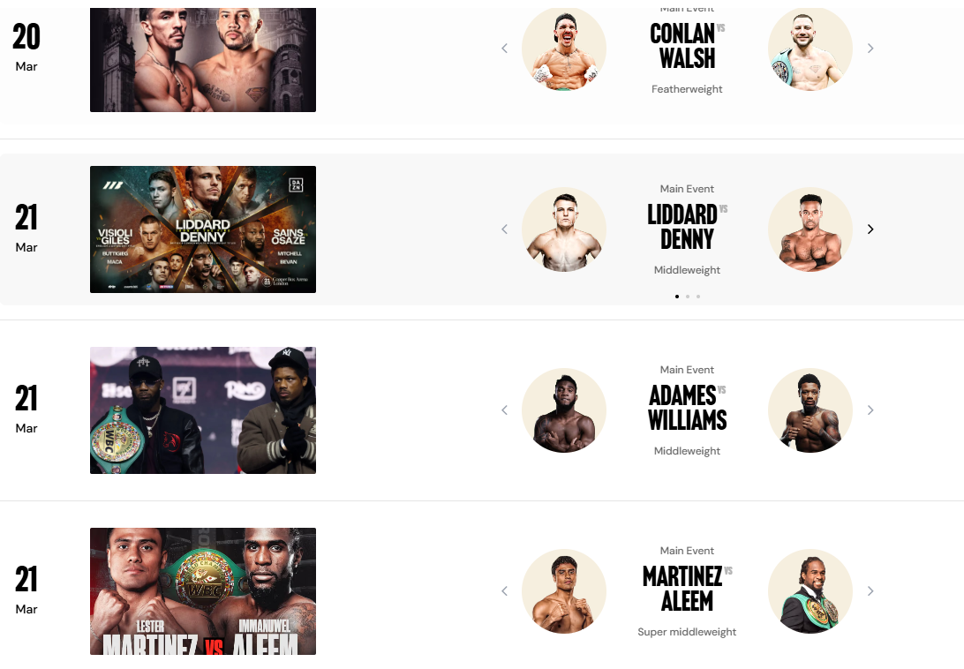Click next arrow in Conlan vs Walsh row
The image size is (964, 669).
click(870, 49)
